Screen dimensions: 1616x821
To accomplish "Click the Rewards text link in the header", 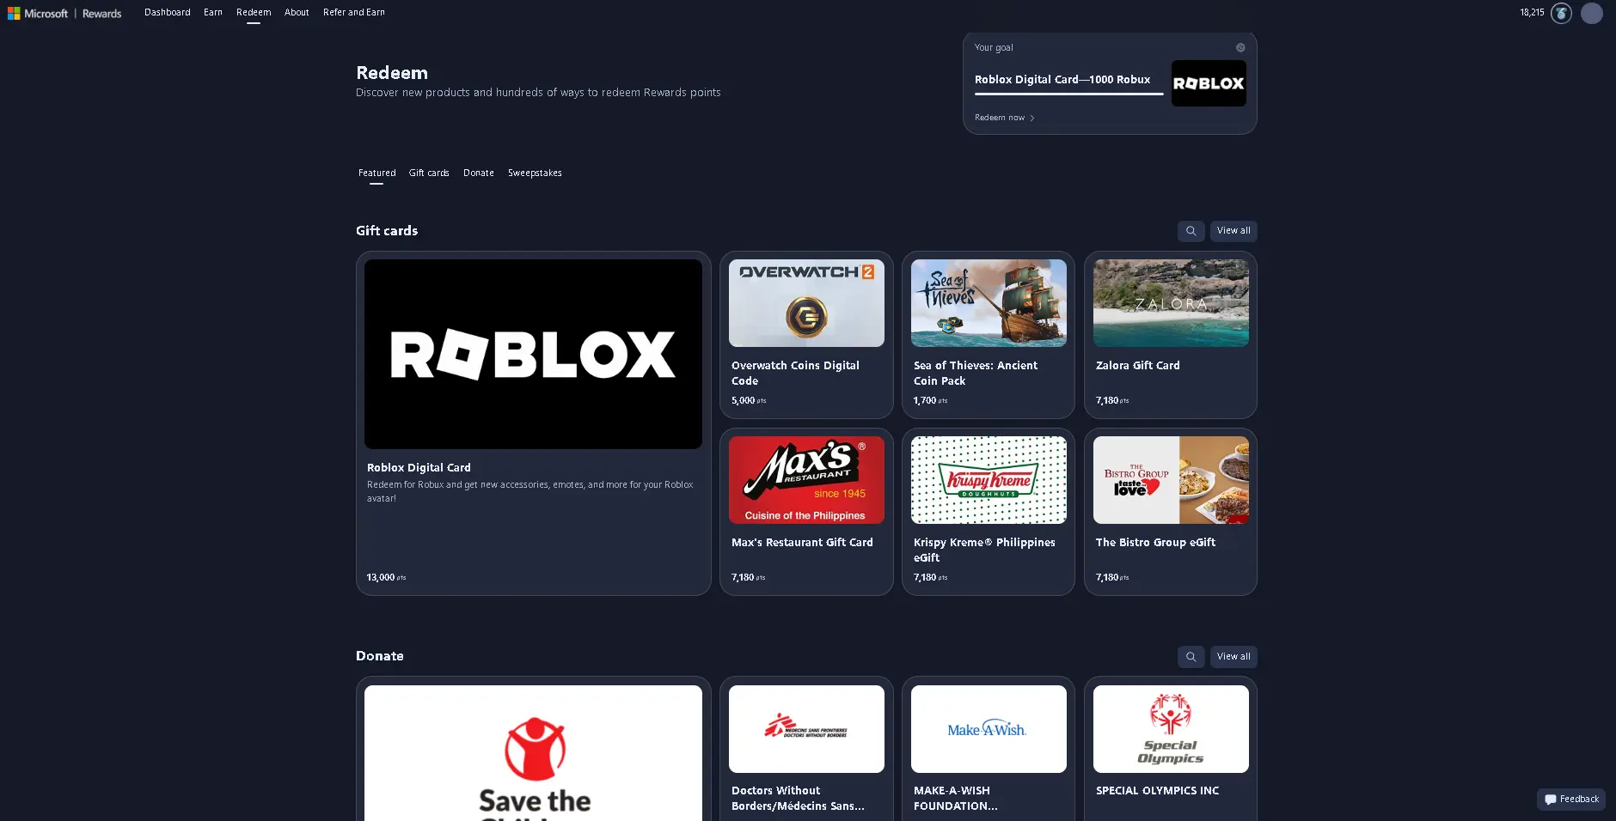I will (x=101, y=14).
